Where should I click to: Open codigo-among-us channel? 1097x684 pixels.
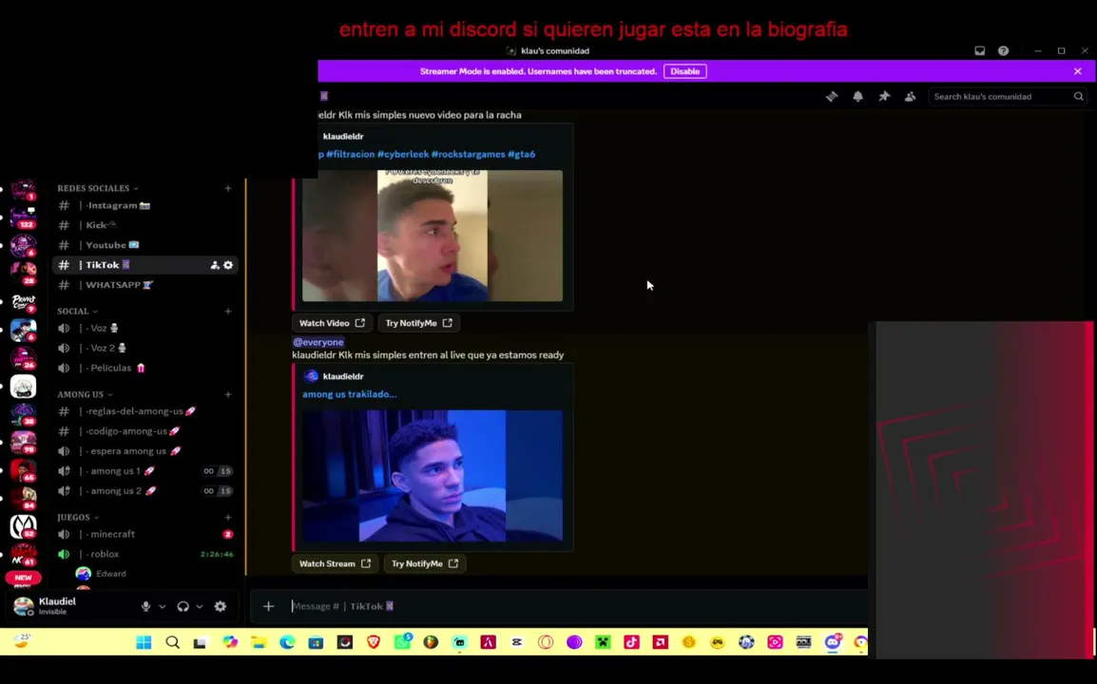144,430
